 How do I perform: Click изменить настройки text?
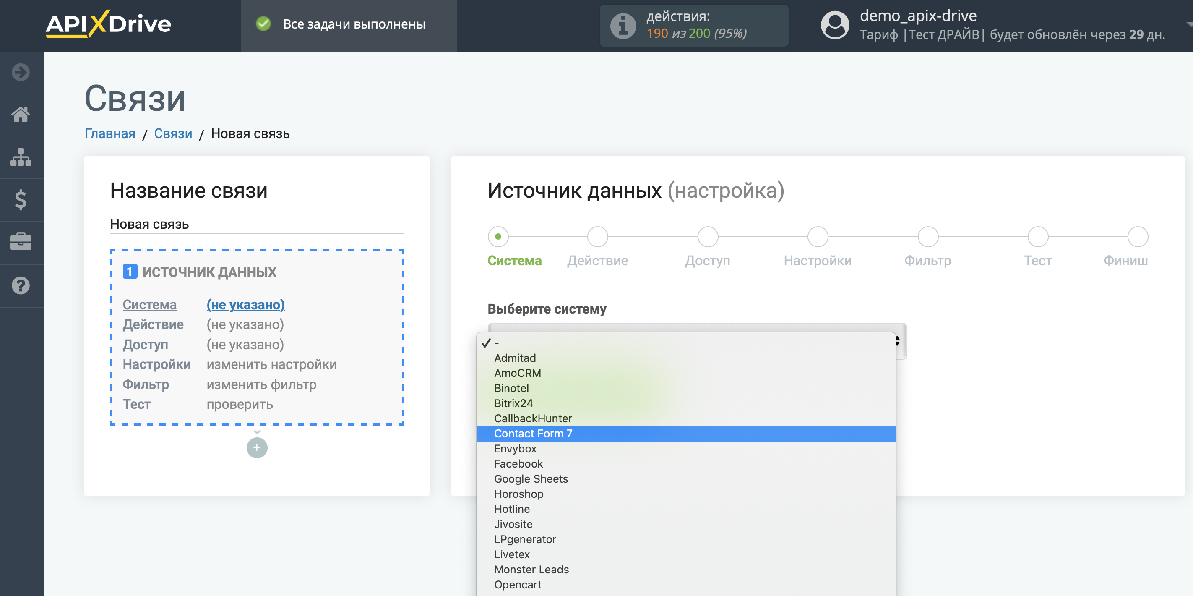(x=271, y=364)
